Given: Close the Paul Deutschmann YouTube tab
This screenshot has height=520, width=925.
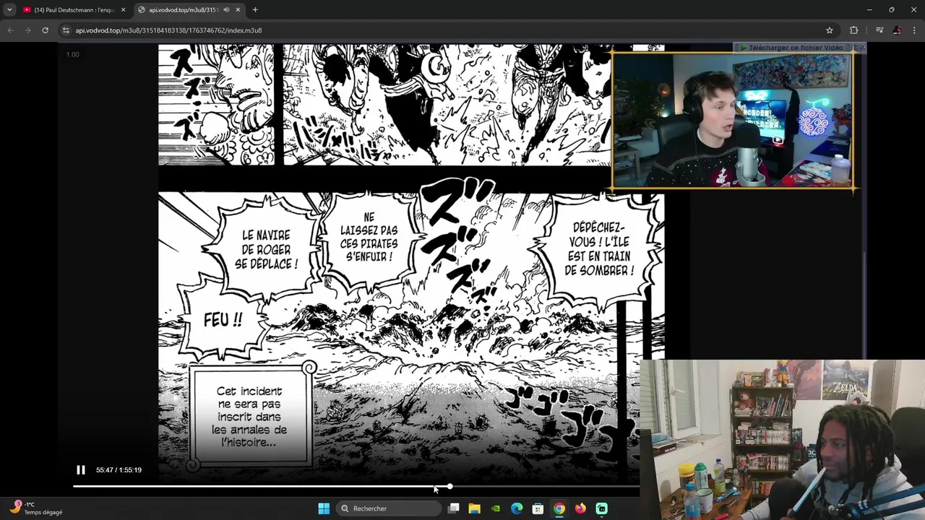Looking at the screenshot, I should (x=123, y=10).
